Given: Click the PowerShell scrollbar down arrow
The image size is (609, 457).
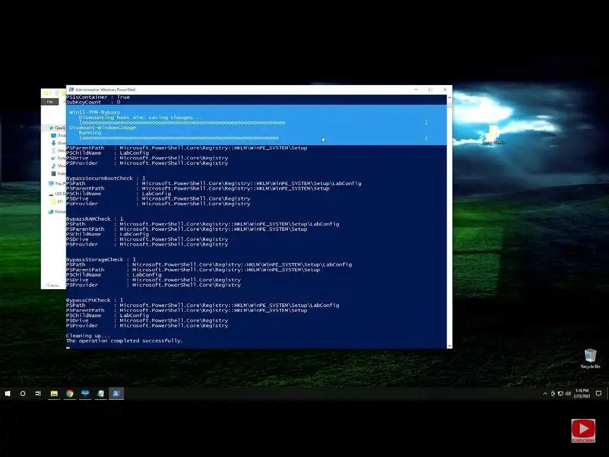Looking at the screenshot, I should [x=450, y=346].
